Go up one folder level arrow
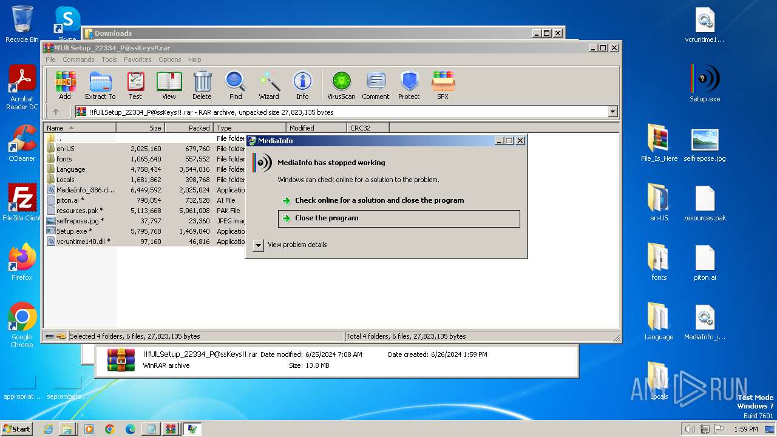Screen dimensions: 777x437 [56, 112]
